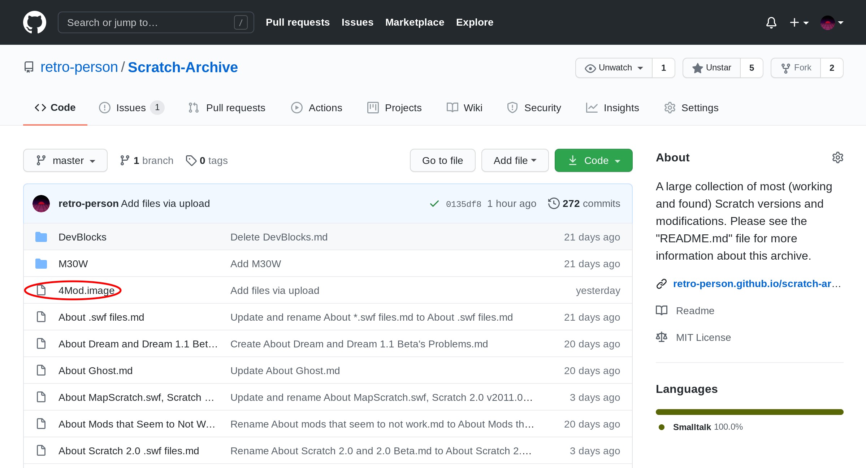Screen dimensions: 866x468
Task: Click the Smalltalk language bar
Action: [749, 412]
